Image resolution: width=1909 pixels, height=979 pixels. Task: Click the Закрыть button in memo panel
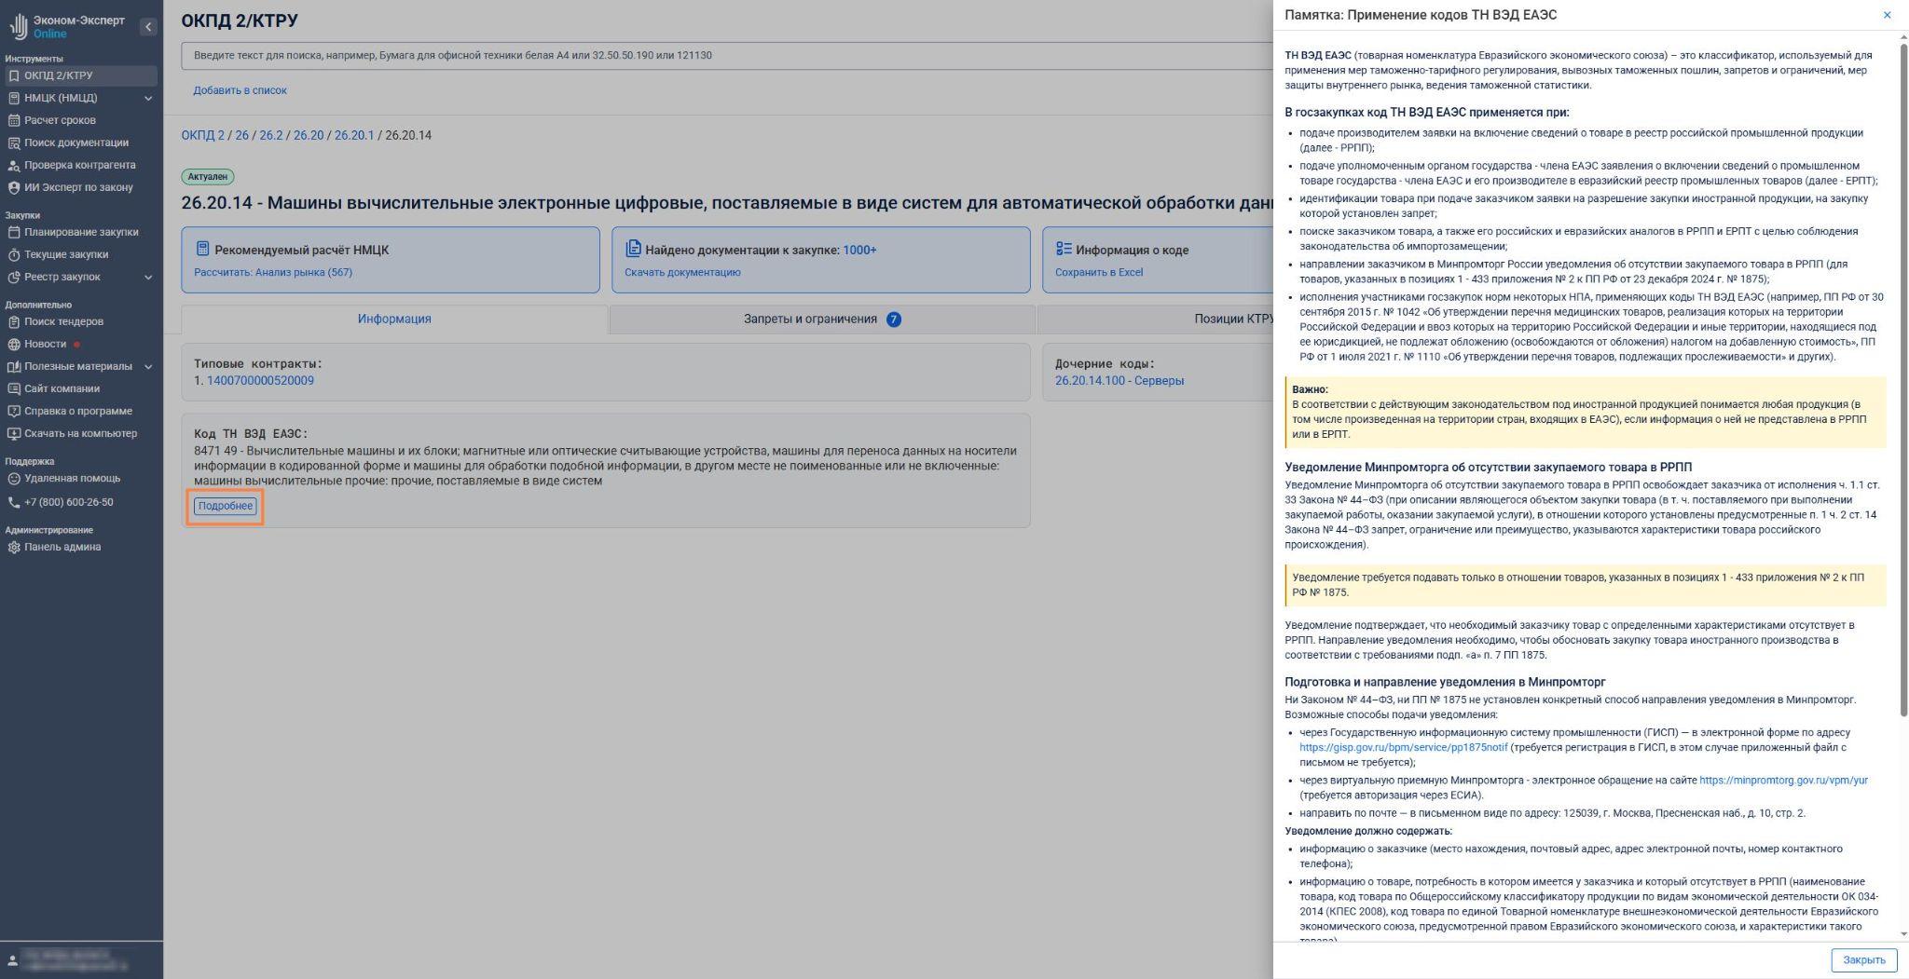[1863, 959]
